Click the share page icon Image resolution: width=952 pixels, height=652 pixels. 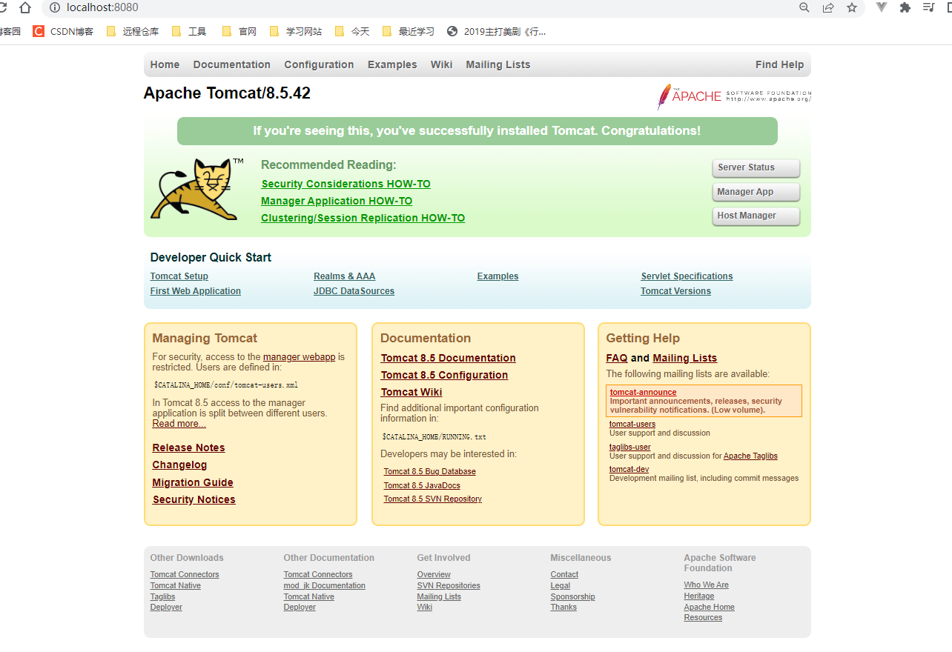828,7
